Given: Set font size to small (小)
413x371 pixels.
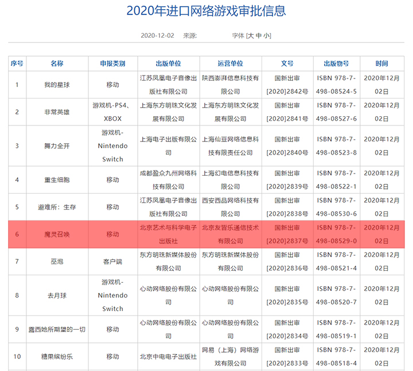Looking at the screenshot, I should point(267,35).
